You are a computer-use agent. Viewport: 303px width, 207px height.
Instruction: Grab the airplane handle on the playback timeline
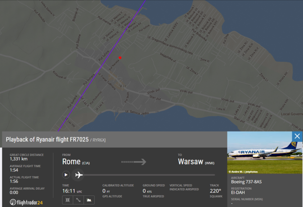point(79,175)
